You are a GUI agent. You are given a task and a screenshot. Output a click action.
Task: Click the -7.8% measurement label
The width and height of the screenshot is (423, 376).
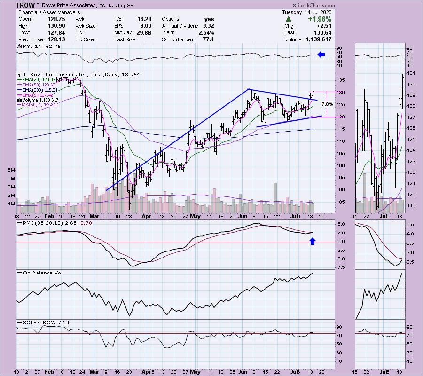point(327,104)
